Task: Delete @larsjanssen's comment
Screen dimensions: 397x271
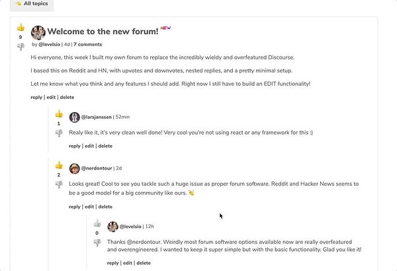Action: [x=105, y=146]
